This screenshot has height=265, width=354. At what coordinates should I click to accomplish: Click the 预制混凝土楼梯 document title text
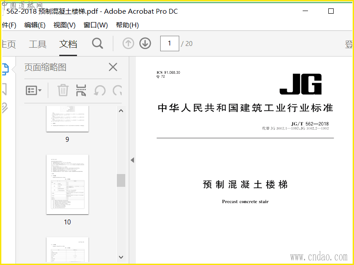coord(245,185)
